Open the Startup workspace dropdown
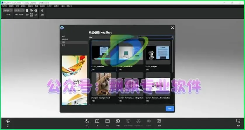 click(8, 10)
